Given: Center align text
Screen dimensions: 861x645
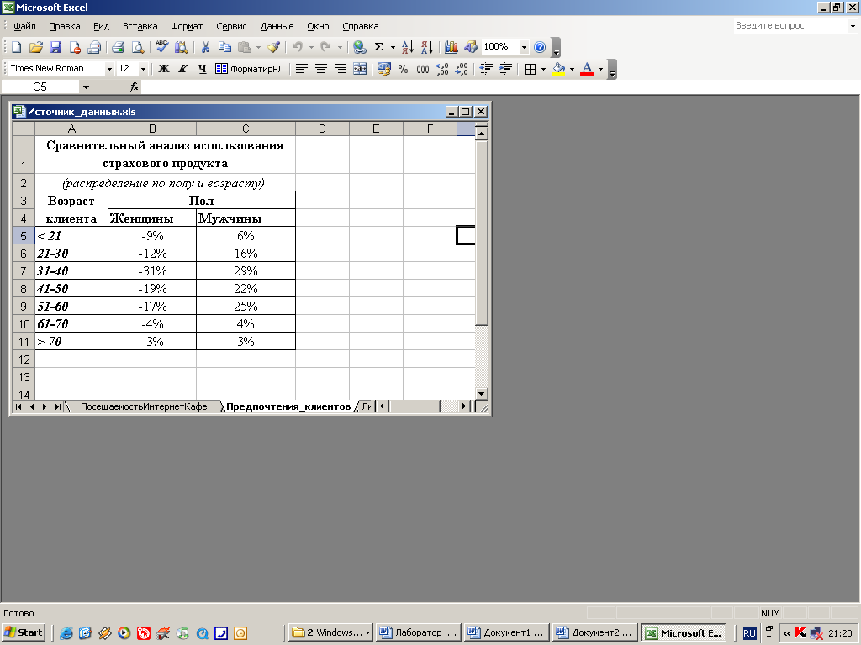Looking at the screenshot, I should (321, 69).
